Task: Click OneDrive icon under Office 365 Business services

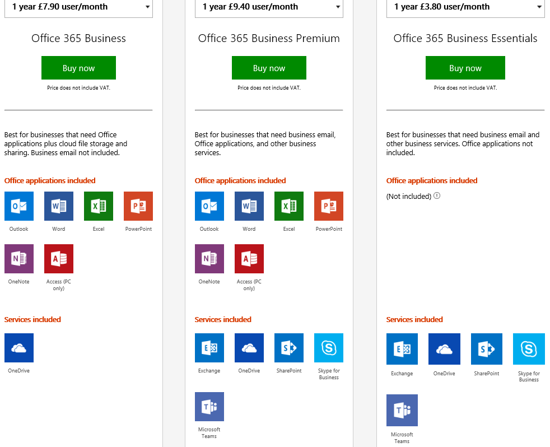Action: coord(19,348)
